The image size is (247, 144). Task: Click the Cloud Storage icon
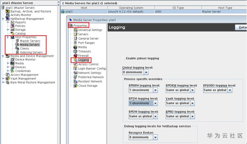pos(75,86)
